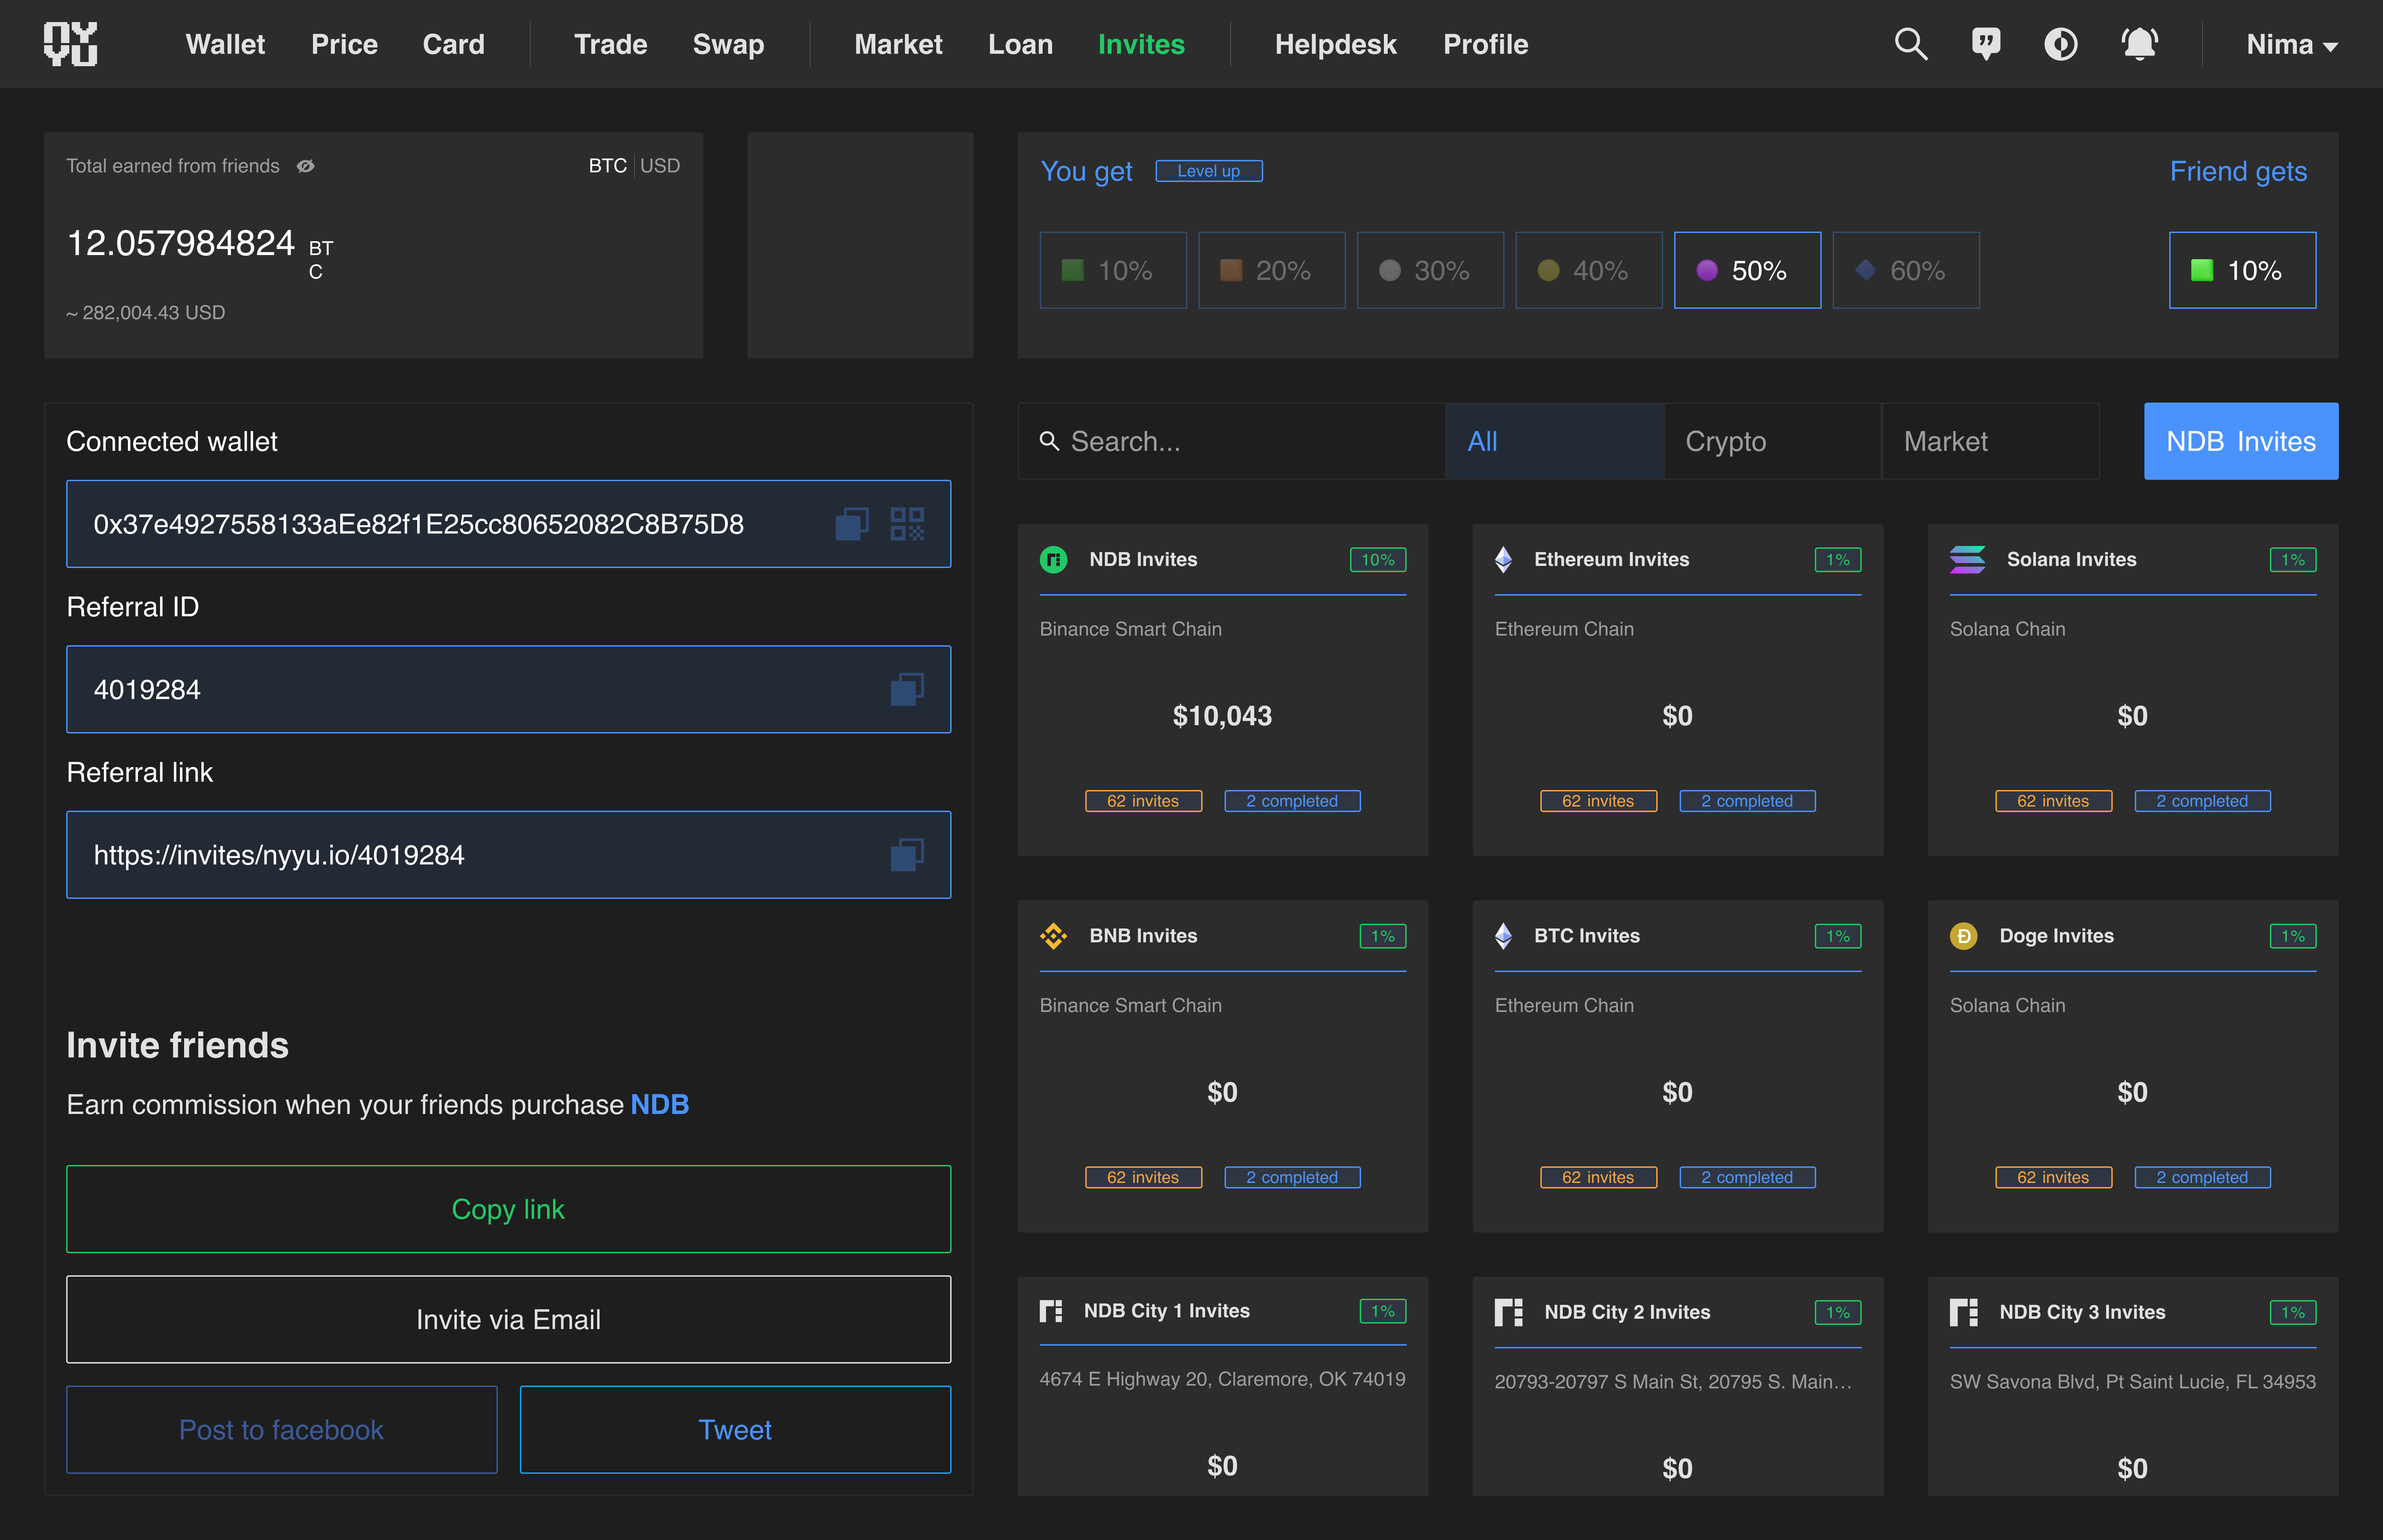Image resolution: width=2383 pixels, height=1540 pixels.
Task: Hide total earned with eye icon
Action: 306,166
